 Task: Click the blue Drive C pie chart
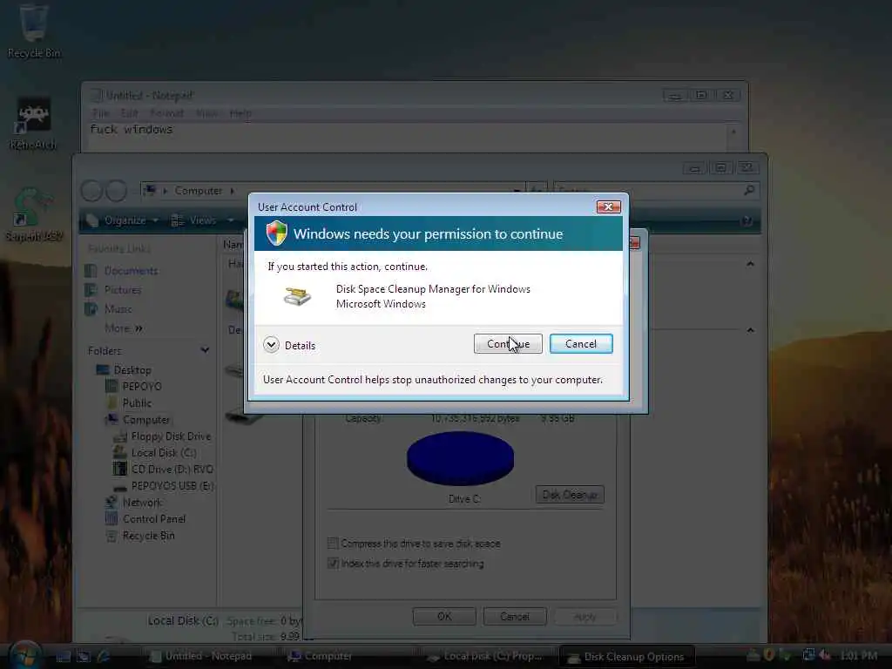pos(460,458)
